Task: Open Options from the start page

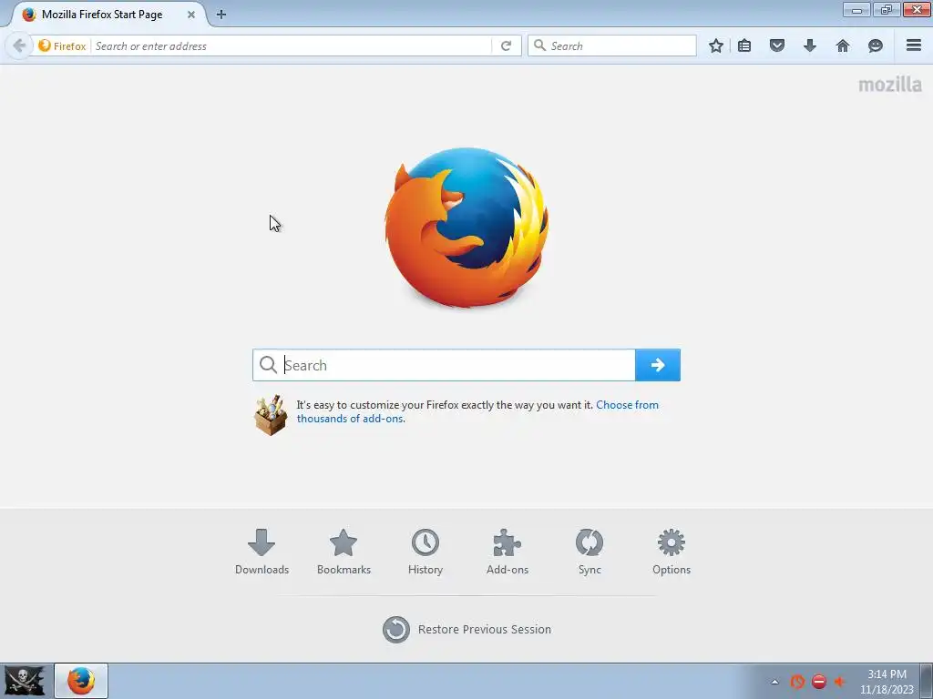Action: 672,552
